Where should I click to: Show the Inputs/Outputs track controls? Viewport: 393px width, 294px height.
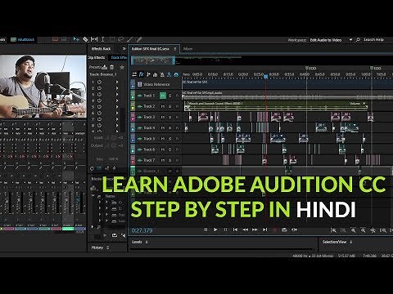[x=134, y=74]
